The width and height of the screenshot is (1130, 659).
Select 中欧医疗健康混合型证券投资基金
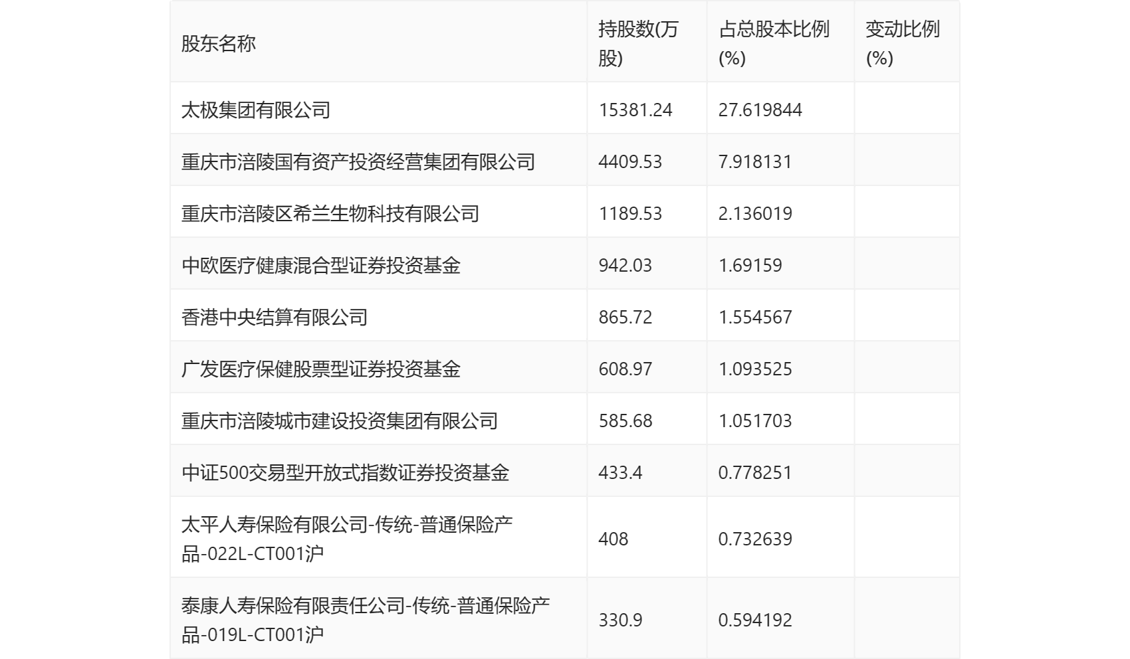[x=321, y=265]
